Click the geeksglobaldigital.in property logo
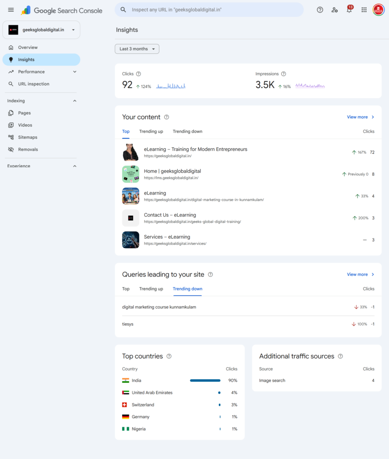Image resolution: width=389 pixels, height=459 pixels. pyautogui.click(x=13, y=30)
